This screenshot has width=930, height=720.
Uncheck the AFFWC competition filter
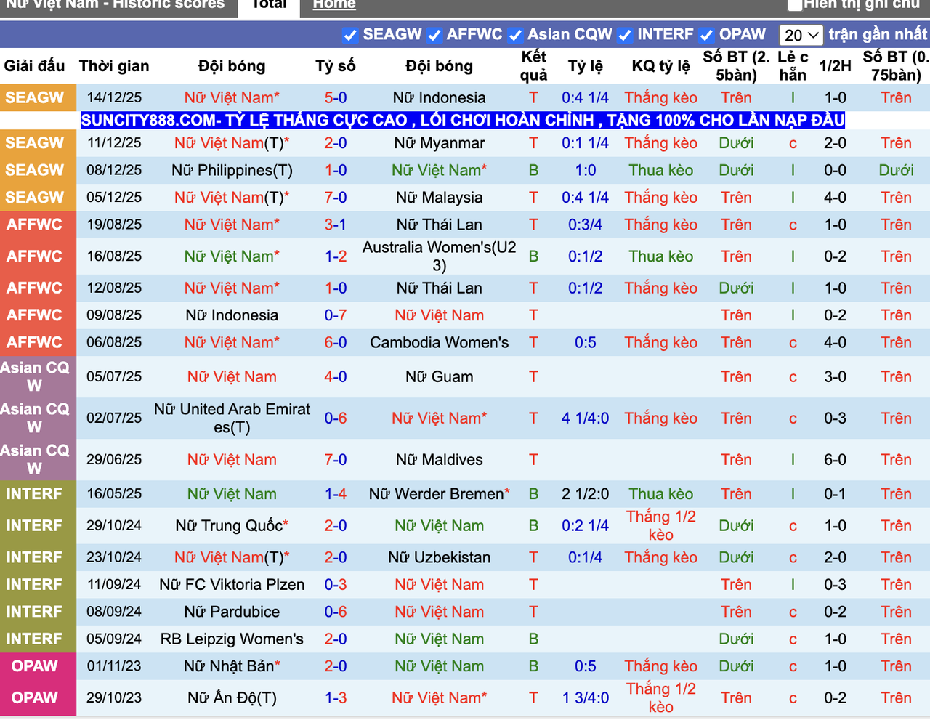pyautogui.click(x=434, y=35)
